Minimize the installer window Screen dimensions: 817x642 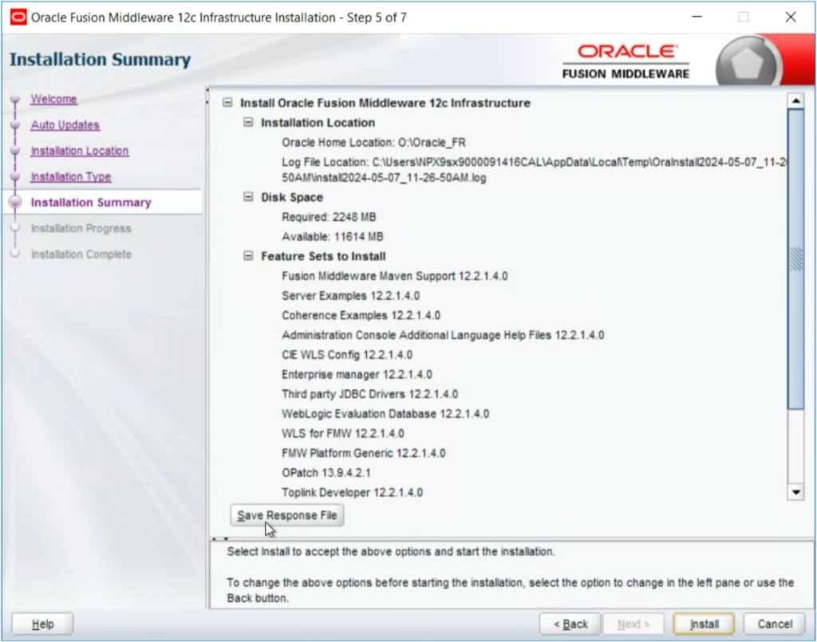coord(697,18)
